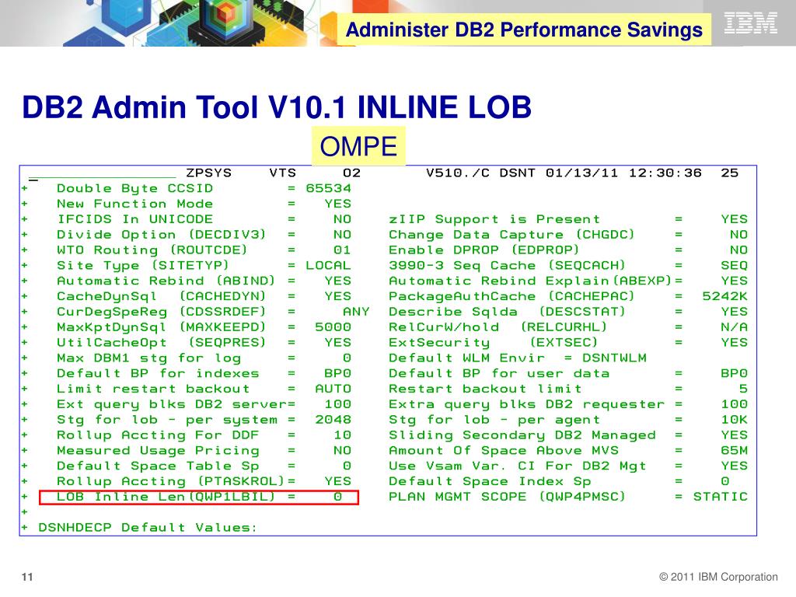Select 'Sliding Secondary DB2 Managed' label
This screenshot has height=597, width=796.
click(522, 435)
